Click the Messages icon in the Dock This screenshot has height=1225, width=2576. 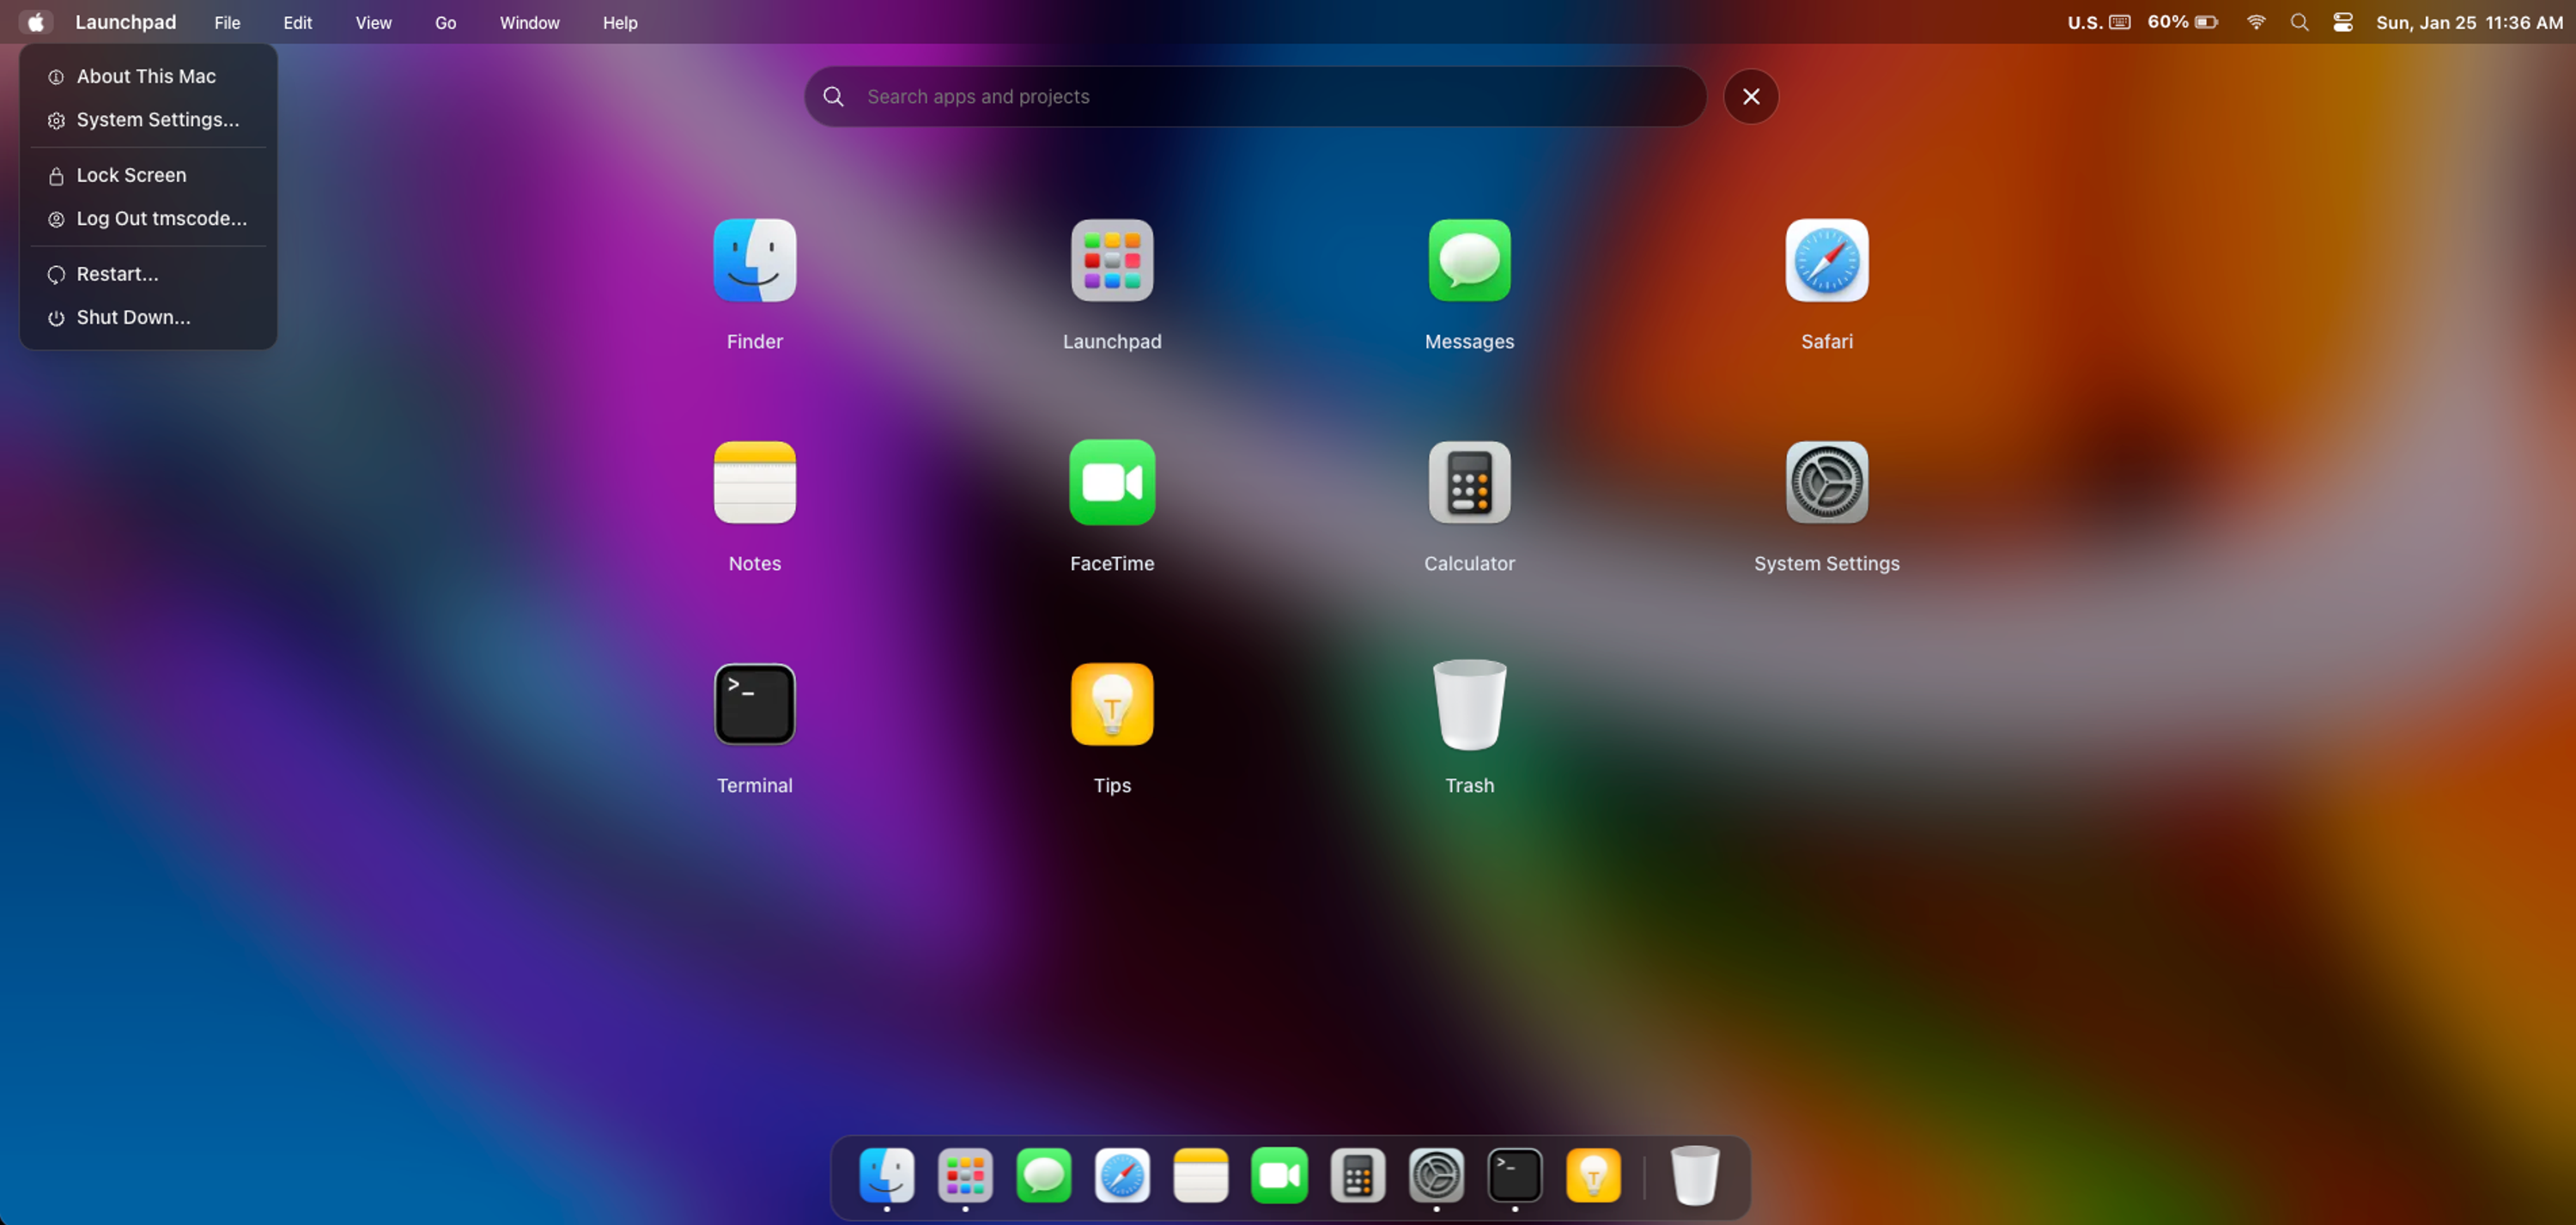coord(1043,1174)
